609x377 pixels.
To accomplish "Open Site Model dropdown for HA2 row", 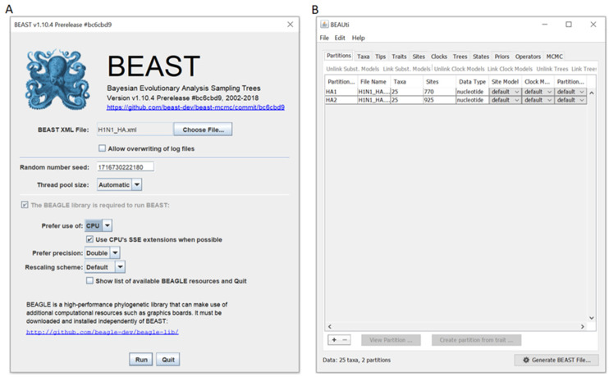I will click(x=505, y=100).
